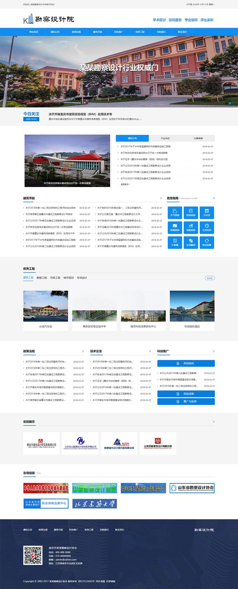Switch to the 行业动态 tab
Image resolution: width=238 pixels, height=589 pixels.
(165, 138)
